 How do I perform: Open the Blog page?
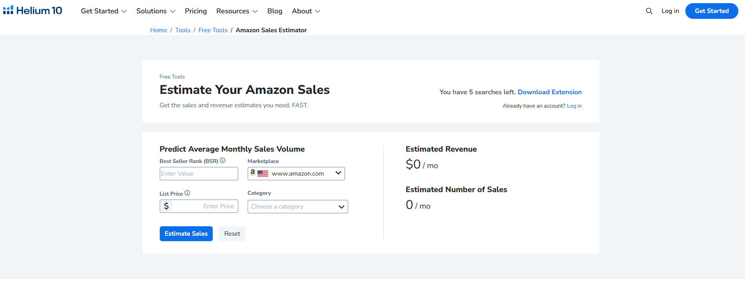275,11
